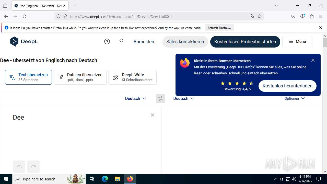The height and width of the screenshot is (184, 327).
Task: Launch Microsoft Edge from the taskbar
Action: tap(105, 179)
